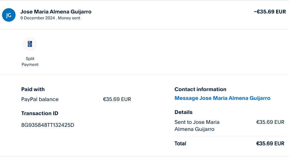Click the Contact information heading
The image size is (289, 157).
tap(200, 89)
